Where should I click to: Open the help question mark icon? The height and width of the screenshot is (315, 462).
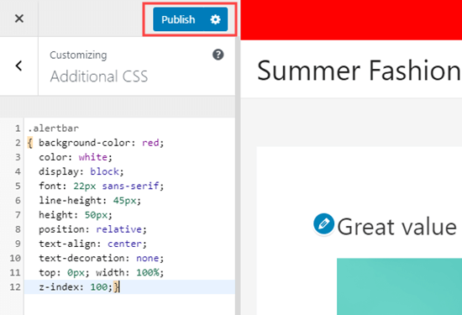coord(218,55)
